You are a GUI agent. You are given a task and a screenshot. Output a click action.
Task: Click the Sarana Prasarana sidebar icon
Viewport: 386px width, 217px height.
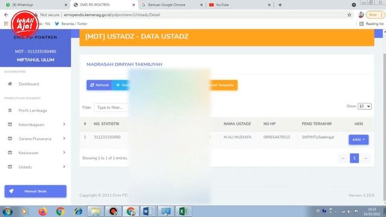click(x=10, y=139)
